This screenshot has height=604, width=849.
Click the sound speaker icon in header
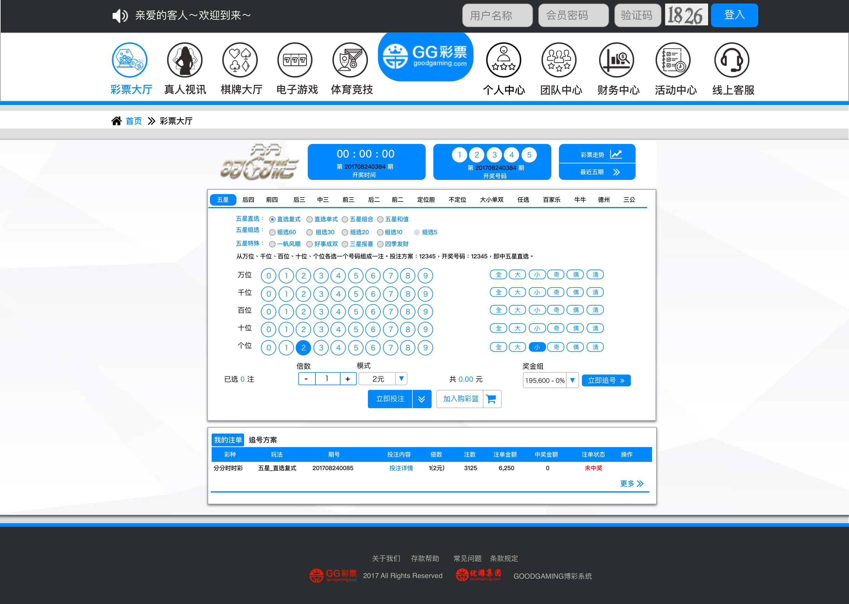pos(120,16)
